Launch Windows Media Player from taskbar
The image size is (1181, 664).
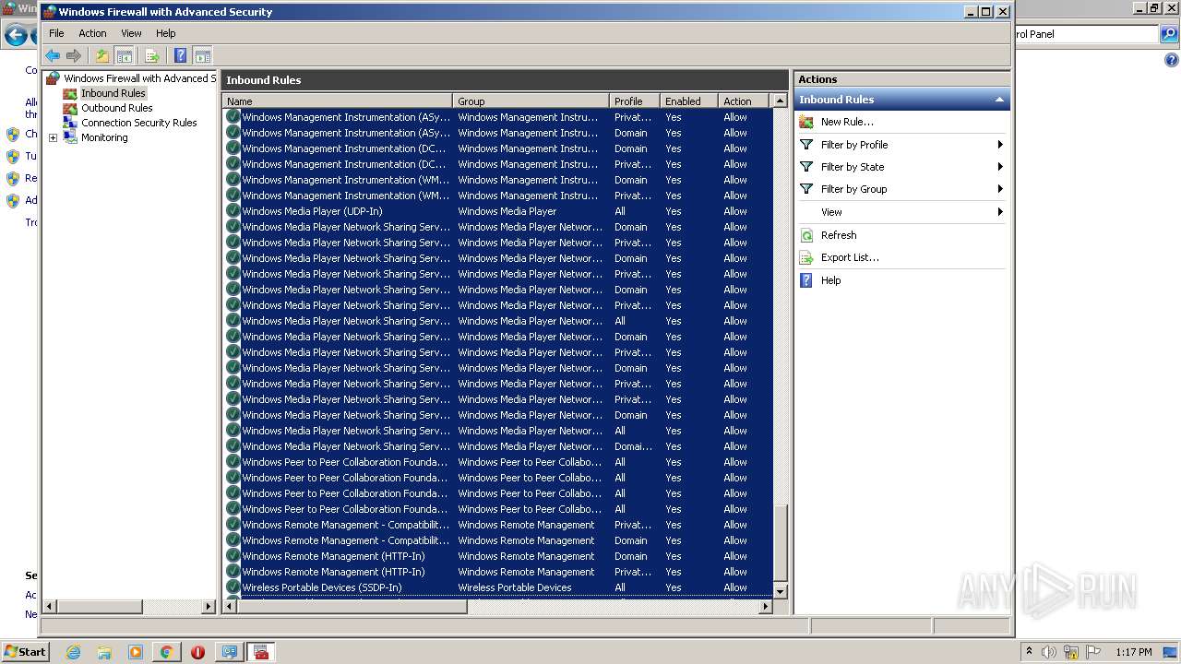[136, 652]
